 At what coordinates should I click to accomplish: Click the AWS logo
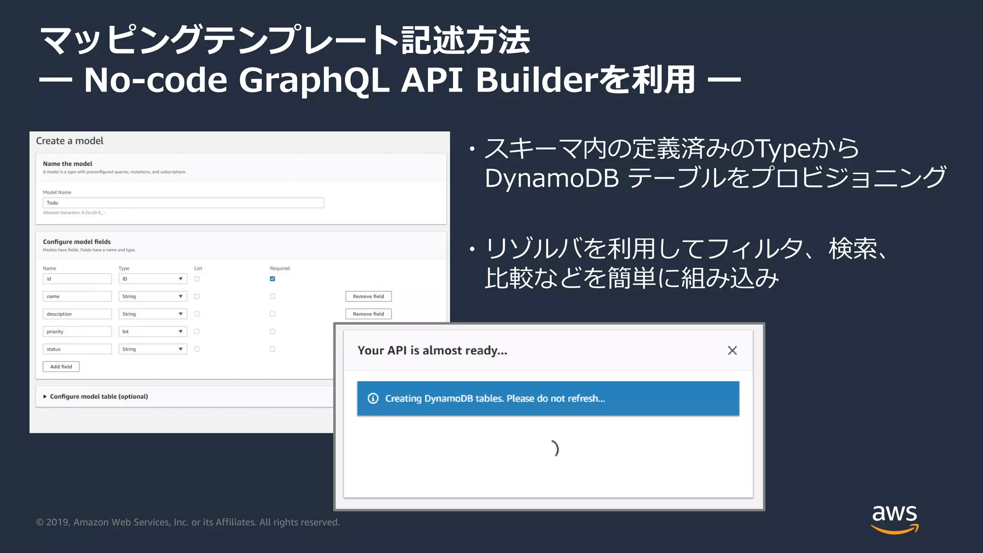point(895,519)
